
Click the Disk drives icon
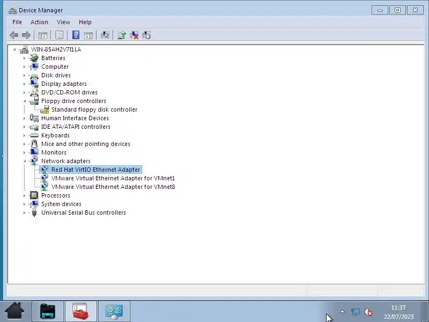(34, 76)
